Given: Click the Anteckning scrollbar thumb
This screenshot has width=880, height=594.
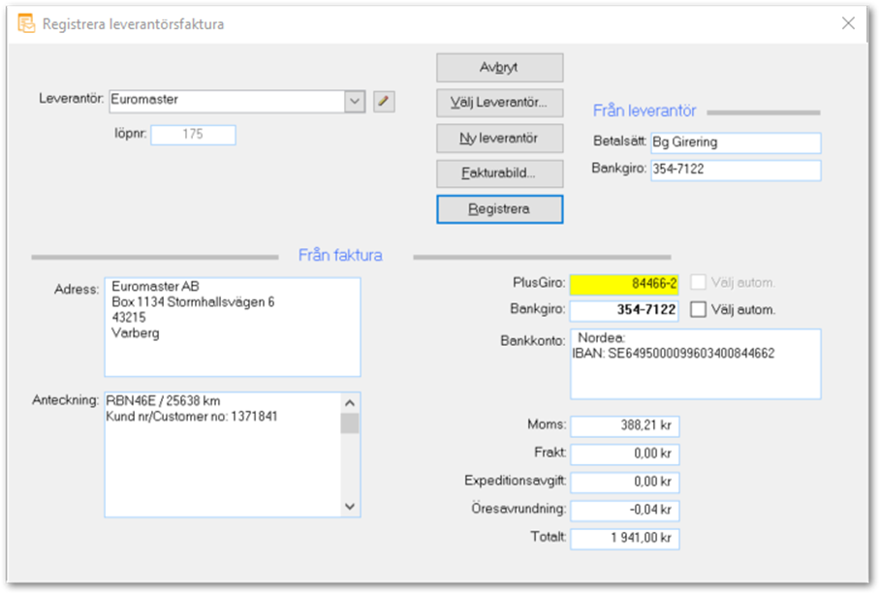Looking at the screenshot, I should (x=350, y=423).
